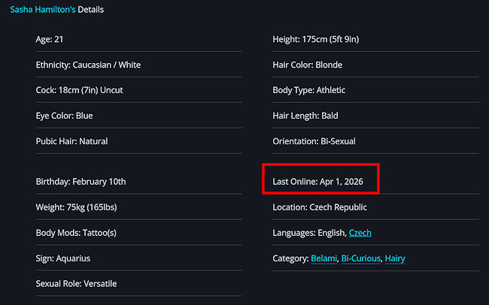Click the Sasha Hamilton's name link
Image resolution: width=489 pixels, height=305 pixels.
coord(41,10)
